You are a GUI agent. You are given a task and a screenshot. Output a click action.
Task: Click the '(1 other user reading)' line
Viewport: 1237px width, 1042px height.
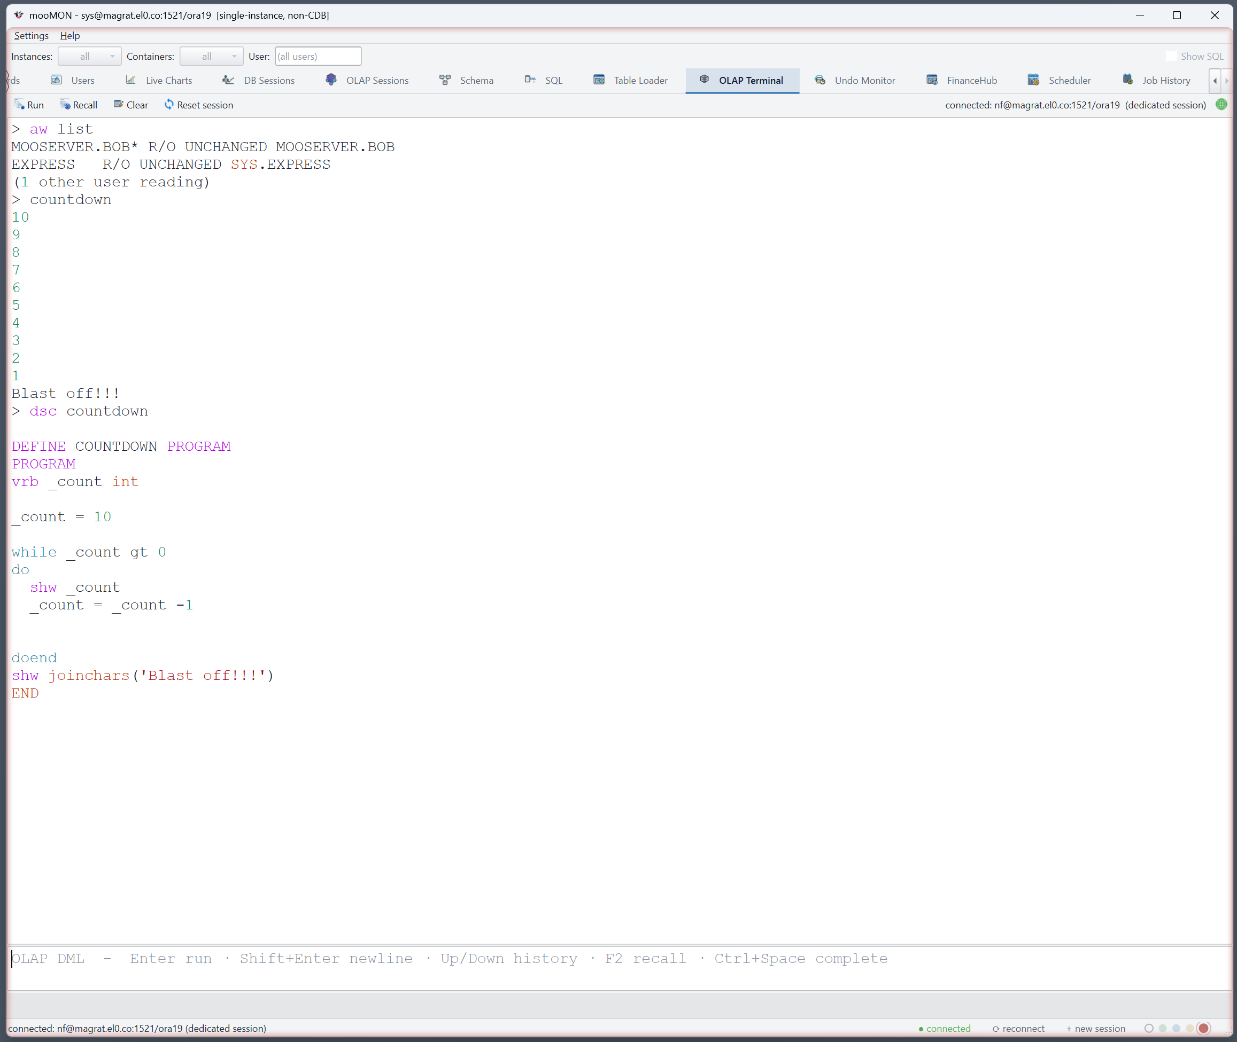pyautogui.click(x=111, y=182)
